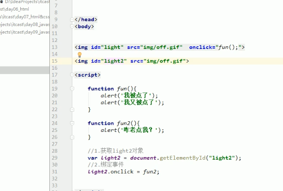Select the day06_html project path

pos(15,9)
